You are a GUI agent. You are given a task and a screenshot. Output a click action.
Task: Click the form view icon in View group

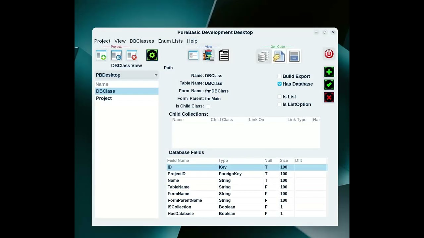193,55
